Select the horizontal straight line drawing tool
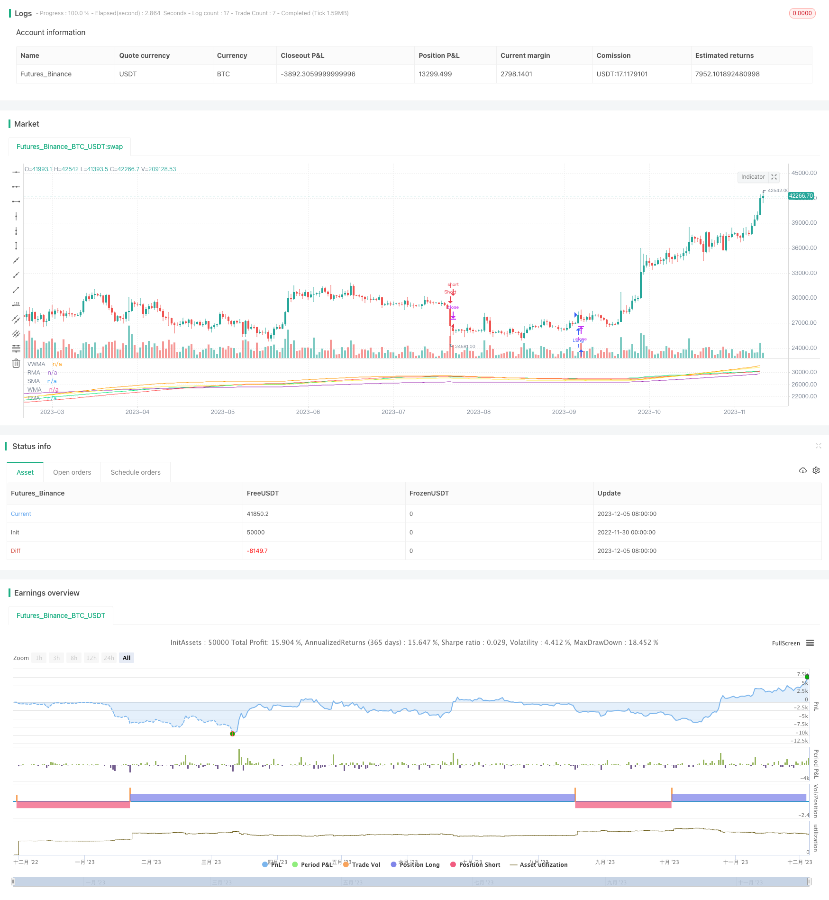Image resolution: width=829 pixels, height=900 pixels. point(16,172)
